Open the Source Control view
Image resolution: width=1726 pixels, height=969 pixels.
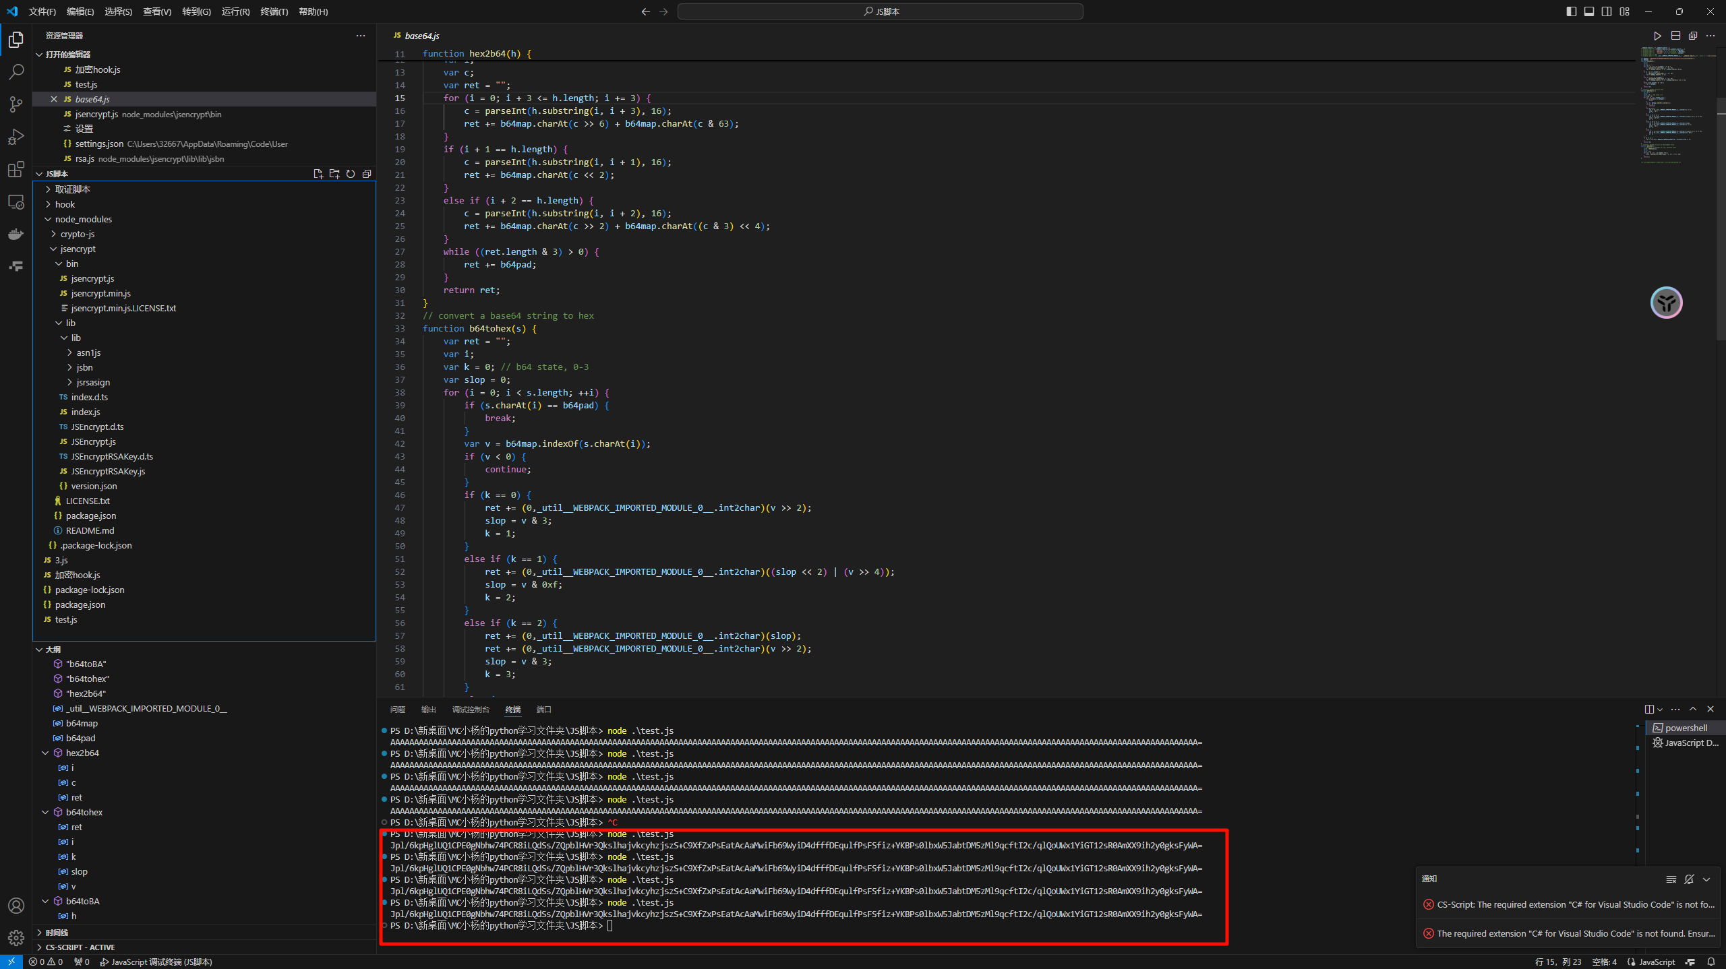[16, 104]
